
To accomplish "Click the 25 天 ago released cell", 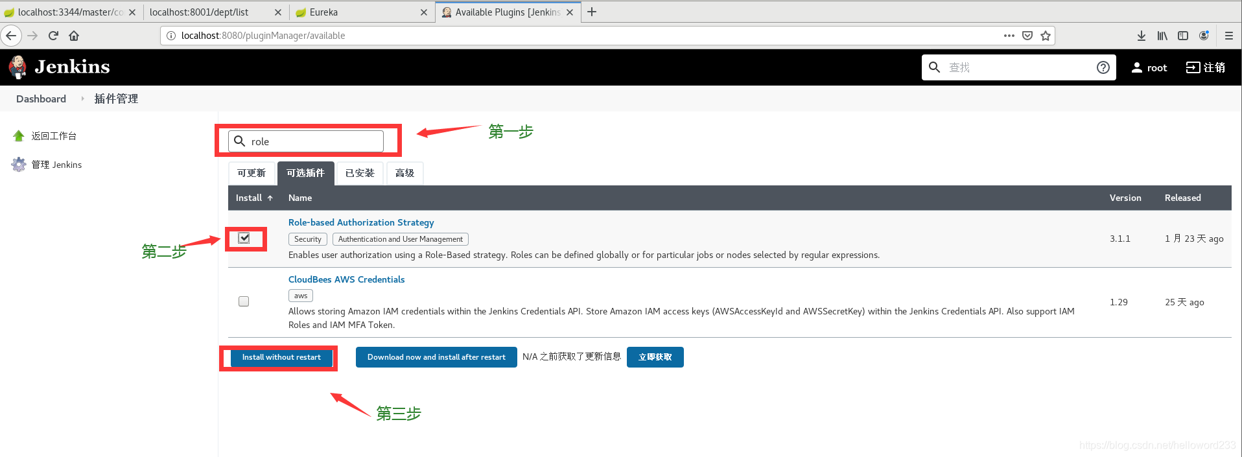I will coord(1184,302).
